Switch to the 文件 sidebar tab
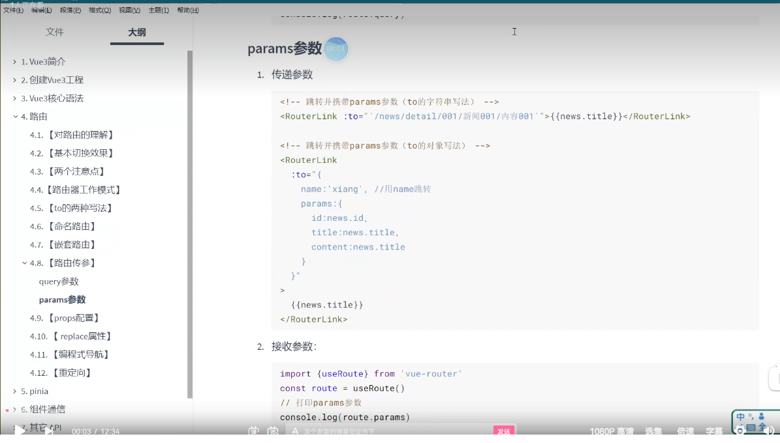780x443 pixels. click(55, 32)
